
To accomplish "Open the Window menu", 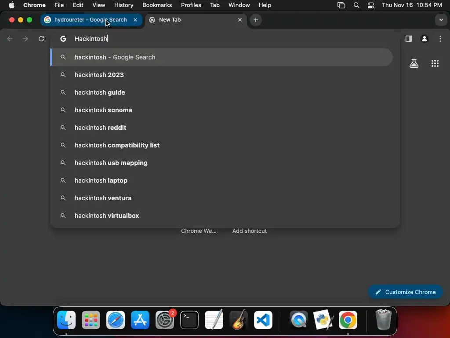I will click(x=239, y=5).
